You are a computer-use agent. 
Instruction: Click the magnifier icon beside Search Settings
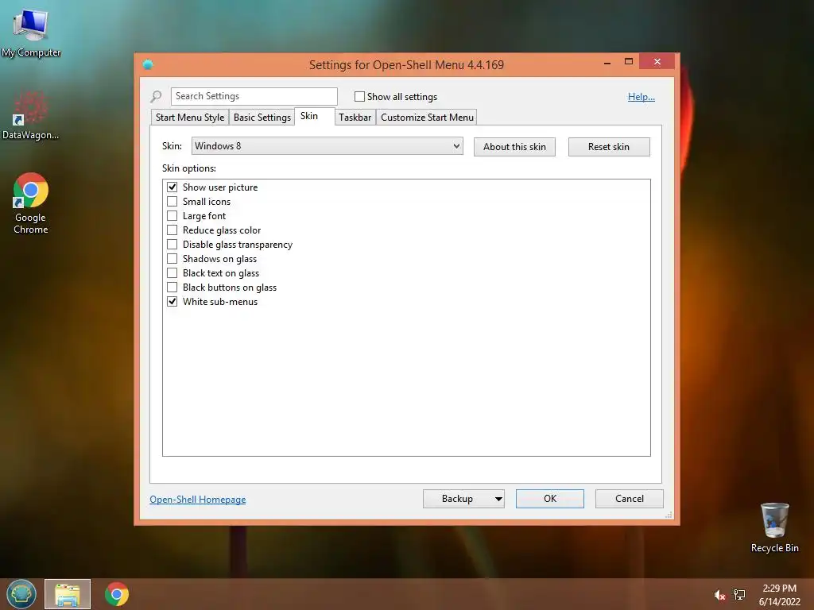tap(156, 96)
